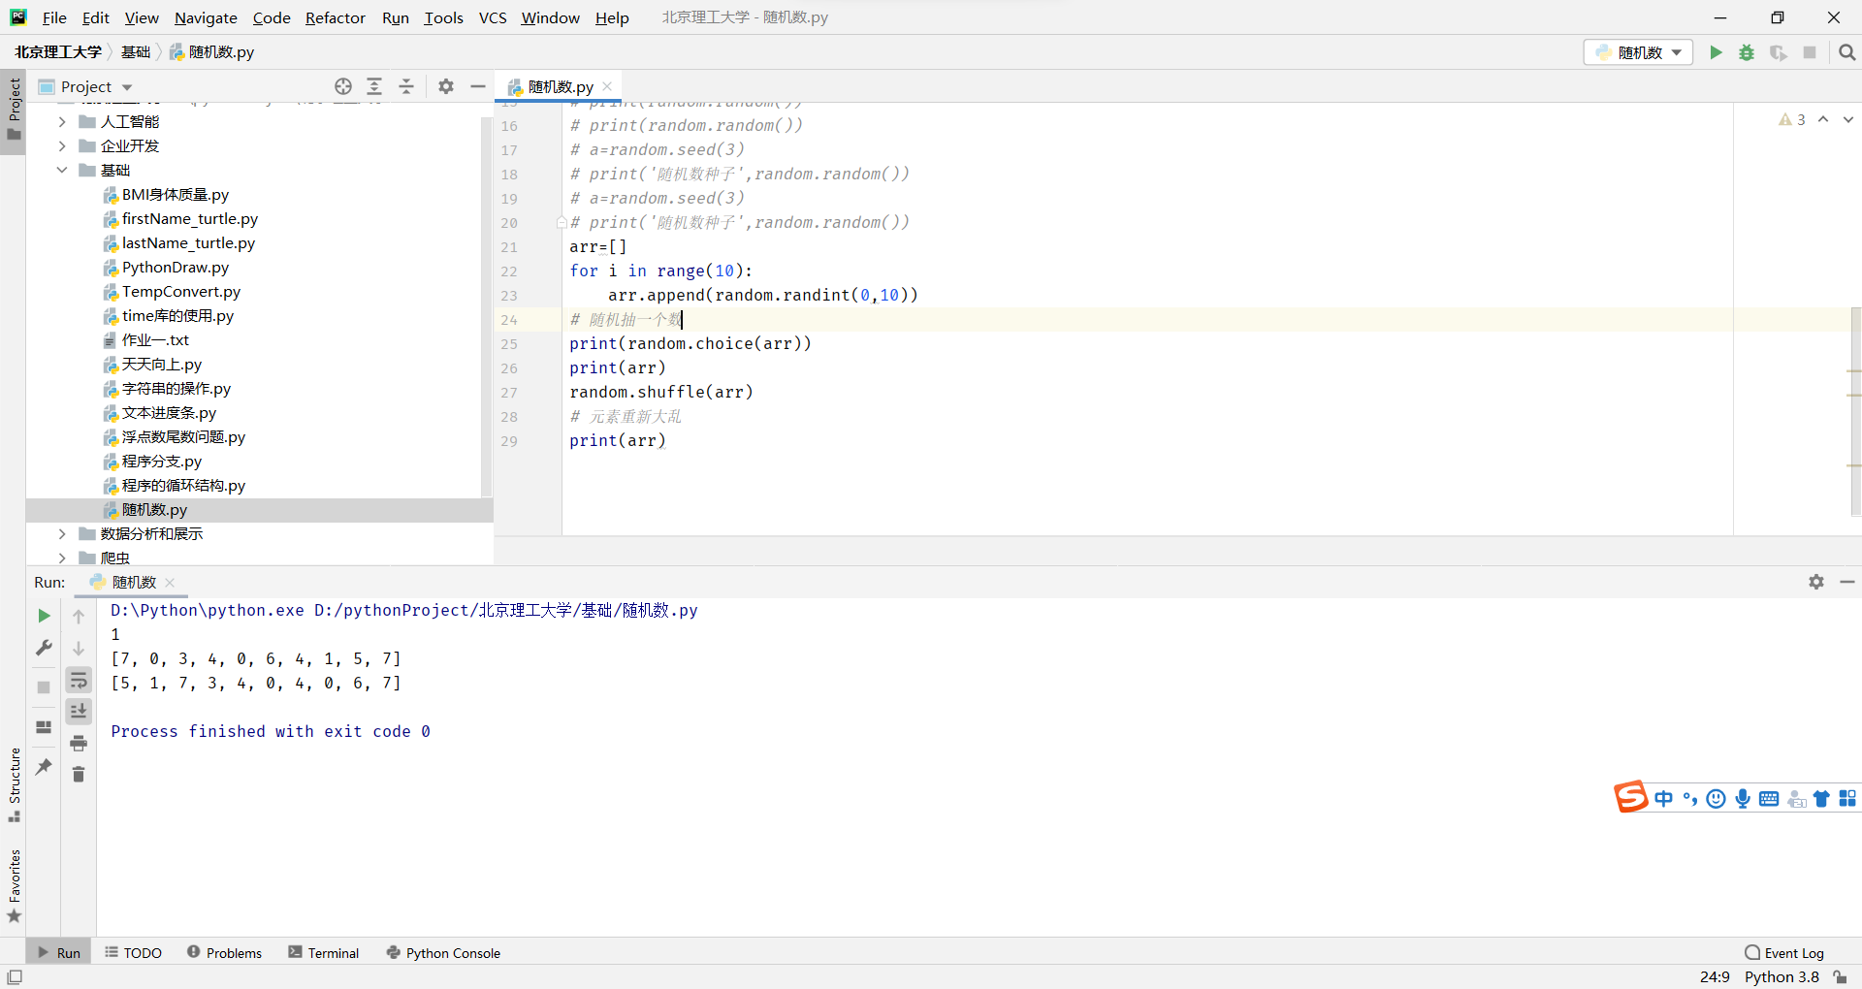Toggle the Favorites side tool button
The height and width of the screenshot is (989, 1862).
coord(14,886)
